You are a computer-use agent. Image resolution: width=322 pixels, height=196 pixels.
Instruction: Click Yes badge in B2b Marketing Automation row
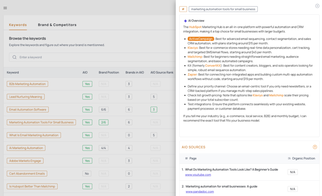87,84
